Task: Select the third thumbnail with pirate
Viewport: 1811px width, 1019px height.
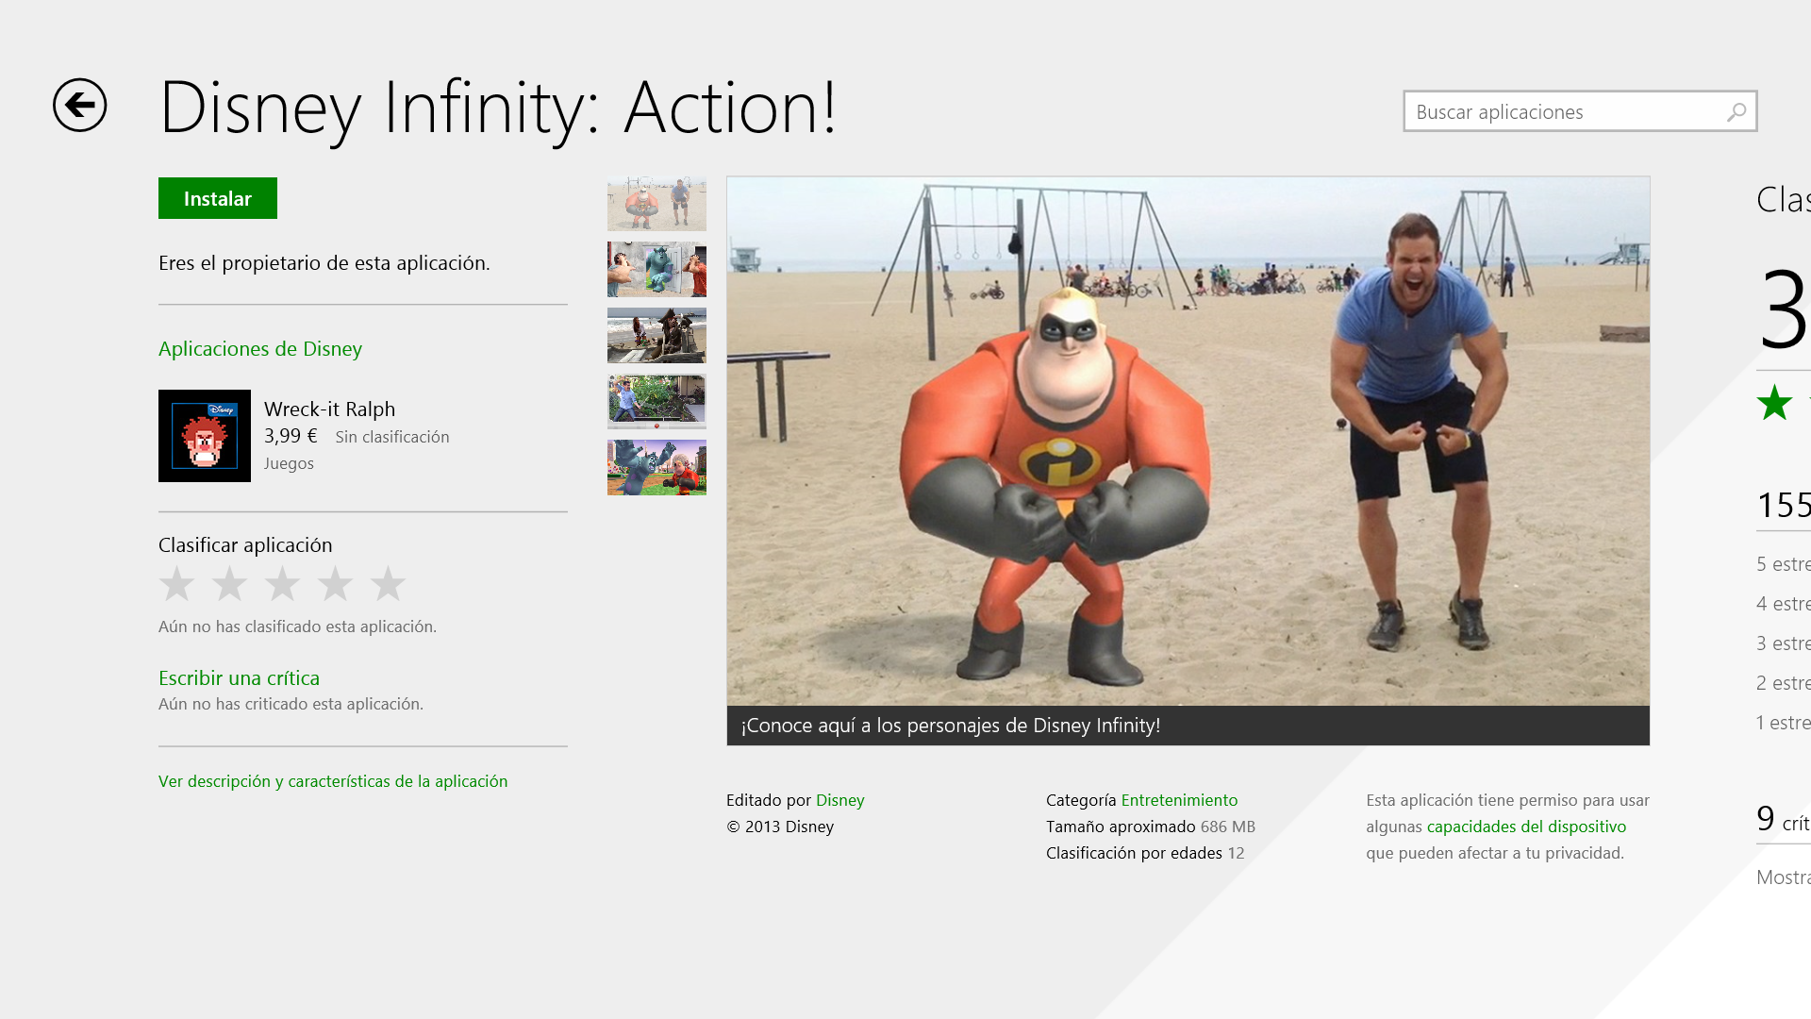Action: pyautogui.click(x=656, y=336)
